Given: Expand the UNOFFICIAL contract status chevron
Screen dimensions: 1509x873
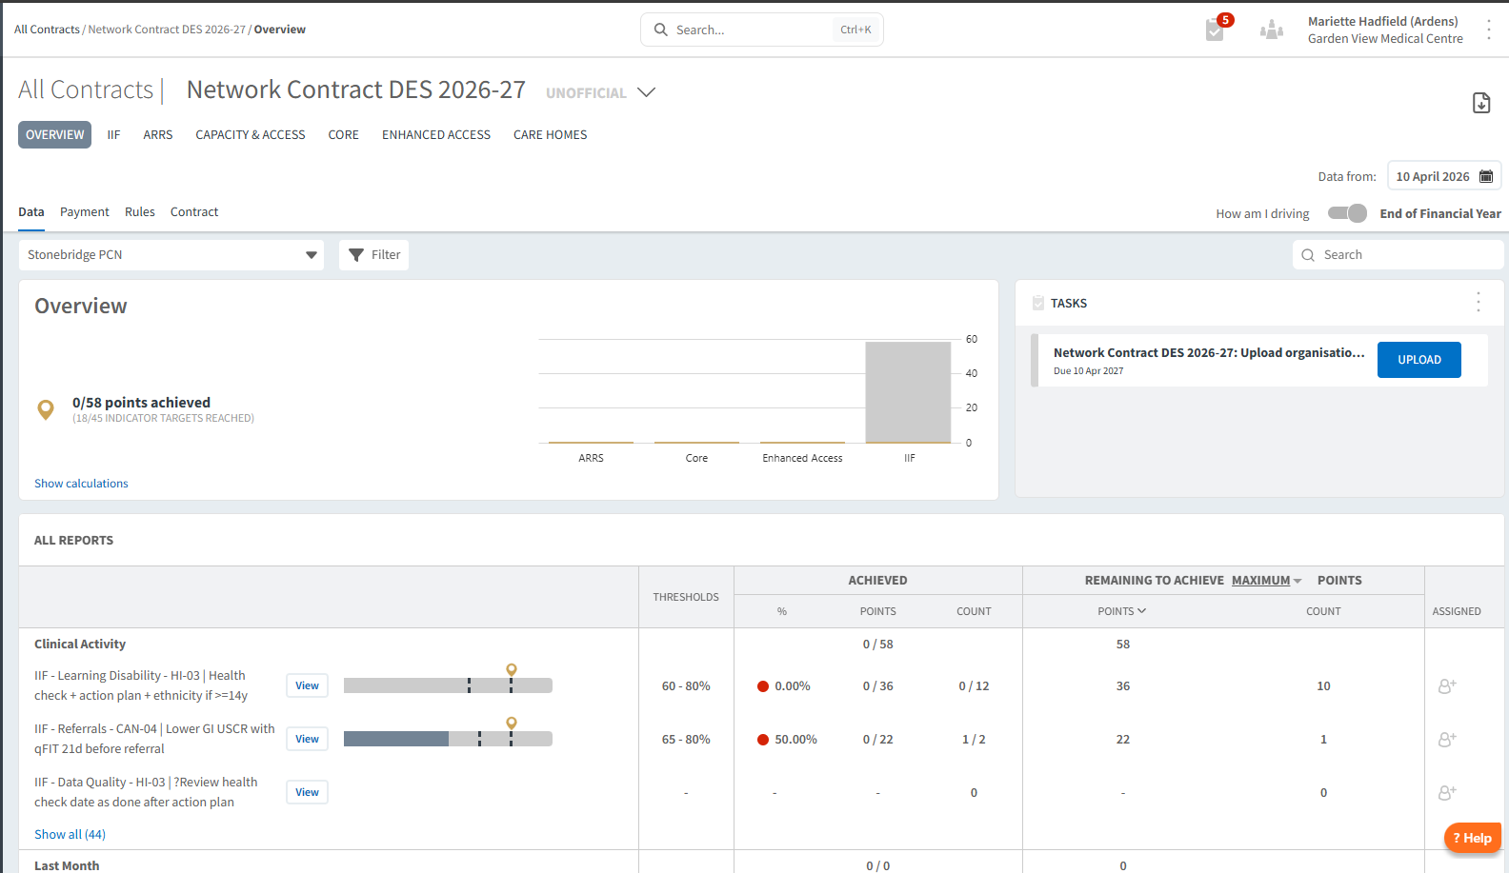Looking at the screenshot, I should pos(647,92).
